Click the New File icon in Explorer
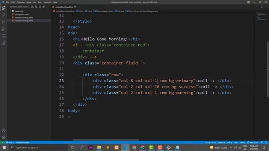The height and width of the screenshot is (151, 269). 32,7
